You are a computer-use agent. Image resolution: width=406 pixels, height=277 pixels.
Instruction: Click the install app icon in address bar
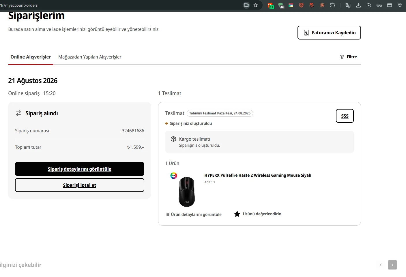[x=246, y=5]
